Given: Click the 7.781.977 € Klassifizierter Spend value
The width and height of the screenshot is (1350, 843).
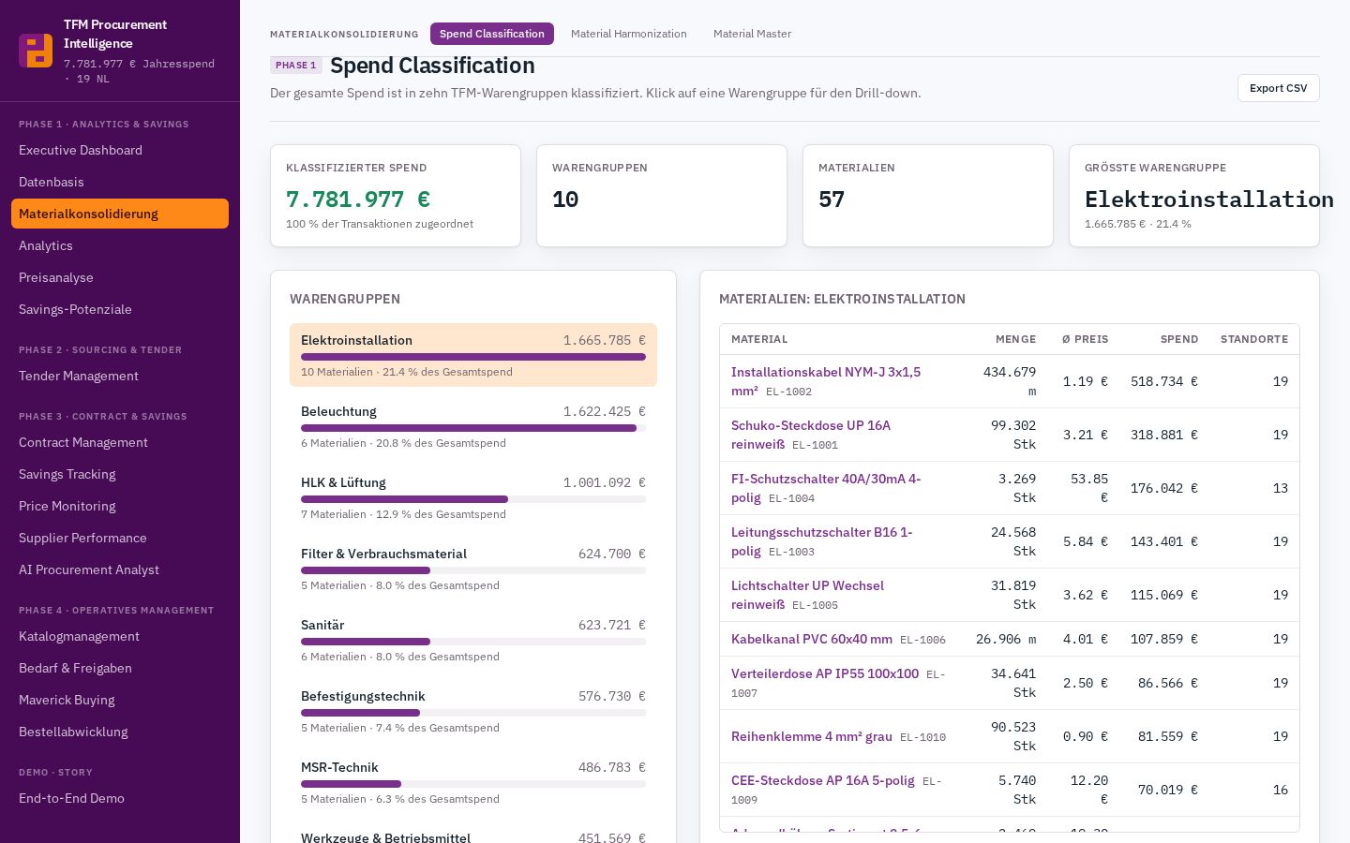Looking at the screenshot, I should click(x=358, y=200).
